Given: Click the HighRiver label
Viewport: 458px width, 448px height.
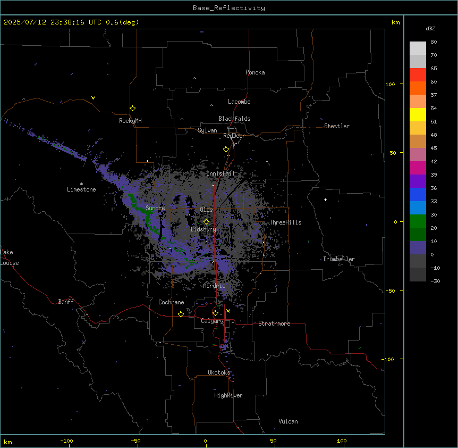Looking at the screenshot, I should tap(228, 395).
